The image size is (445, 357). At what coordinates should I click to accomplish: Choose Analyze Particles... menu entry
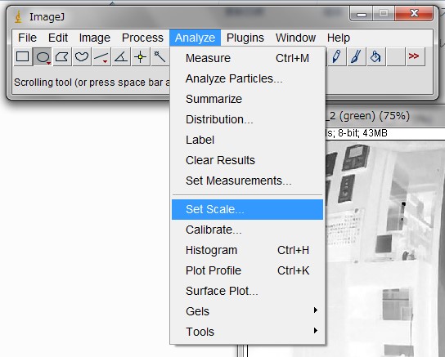(248, 78)
